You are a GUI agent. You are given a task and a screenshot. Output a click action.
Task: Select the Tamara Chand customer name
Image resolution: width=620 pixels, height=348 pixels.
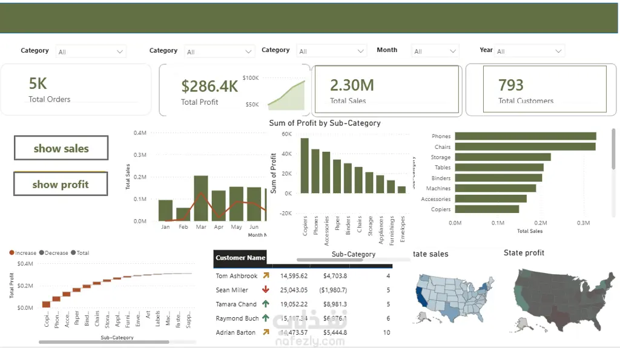tap(236, 304)
